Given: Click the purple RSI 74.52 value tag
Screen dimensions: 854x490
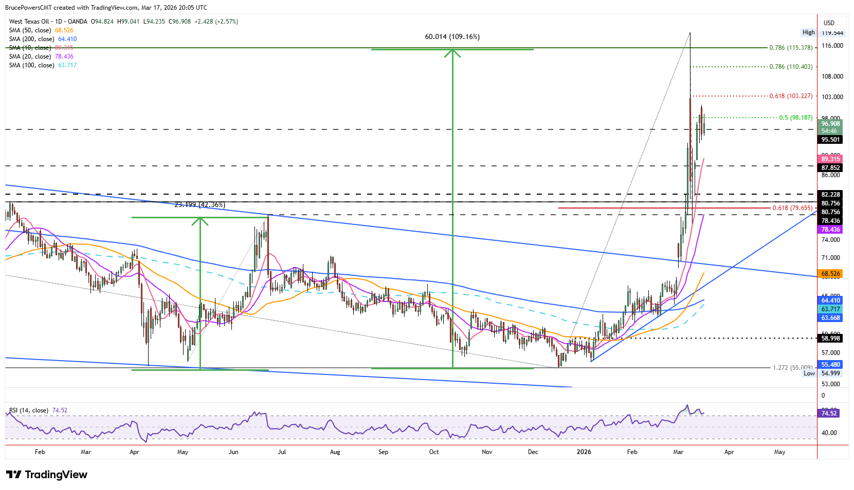Looking at the screenshot, I should pos(829,413).
